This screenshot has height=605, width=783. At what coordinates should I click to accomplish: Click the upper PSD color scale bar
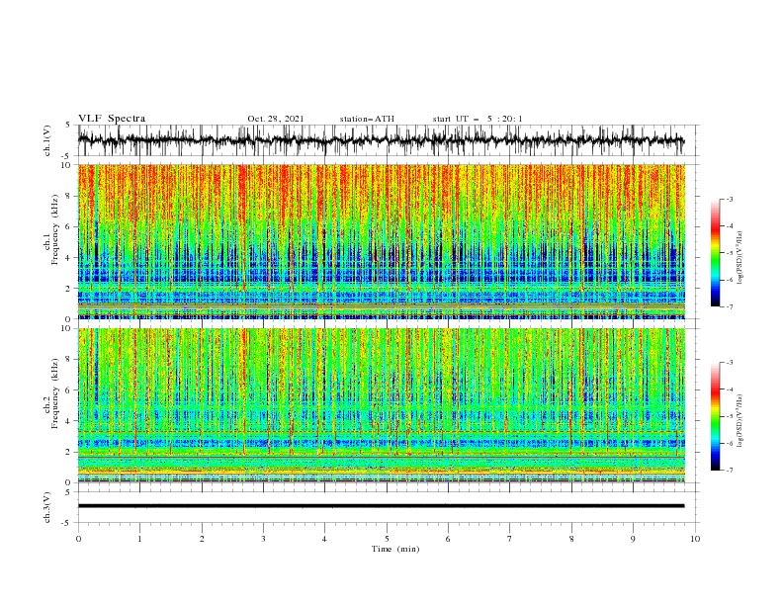(x=716, y=253)
